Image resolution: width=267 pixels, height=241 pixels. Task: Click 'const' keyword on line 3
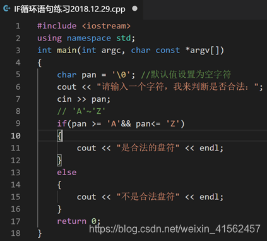point(168,51)
